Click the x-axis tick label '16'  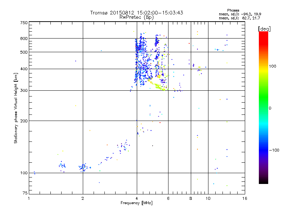tap(245, 198)
